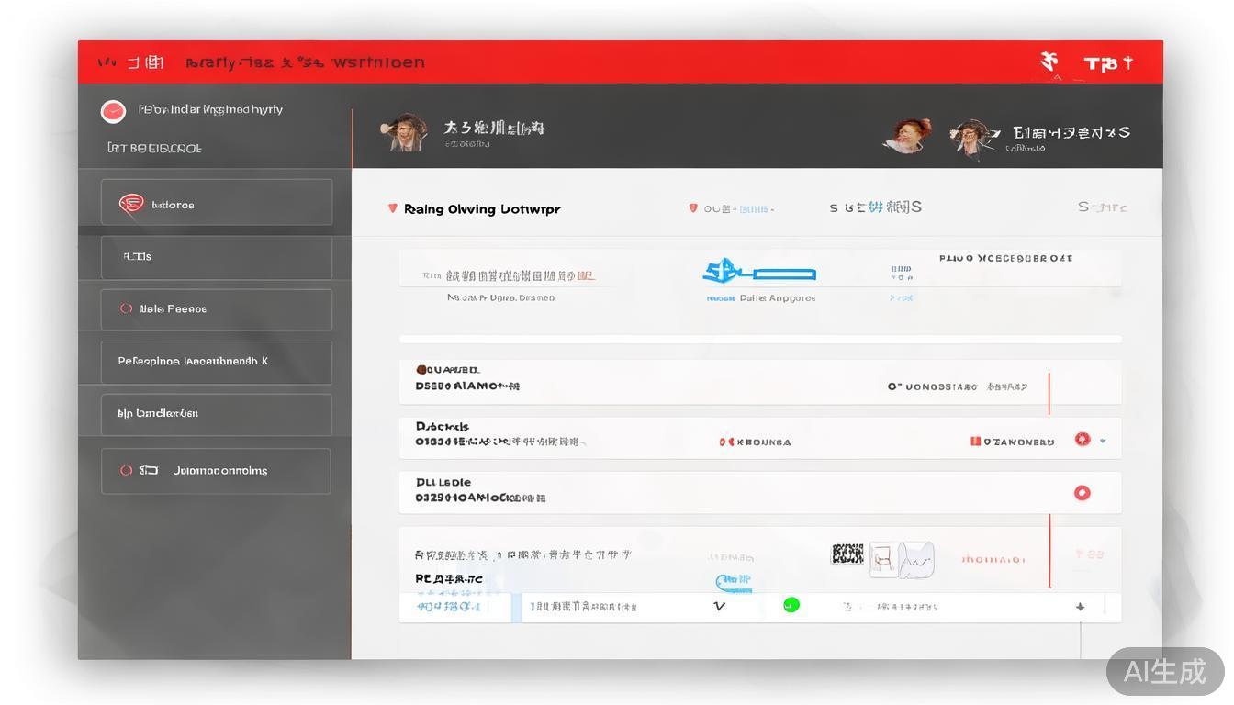Click the blue logo graphic in first card
Screen dimensions: 1234x705
click(x=758, y=272)
